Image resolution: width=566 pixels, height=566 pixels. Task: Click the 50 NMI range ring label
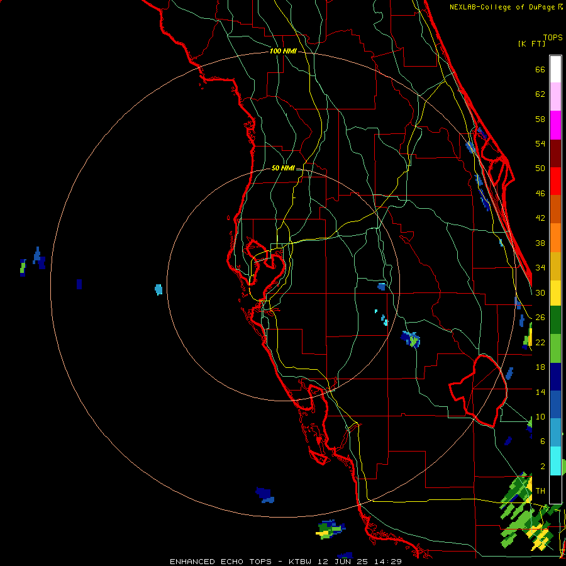tap(283, 168)
